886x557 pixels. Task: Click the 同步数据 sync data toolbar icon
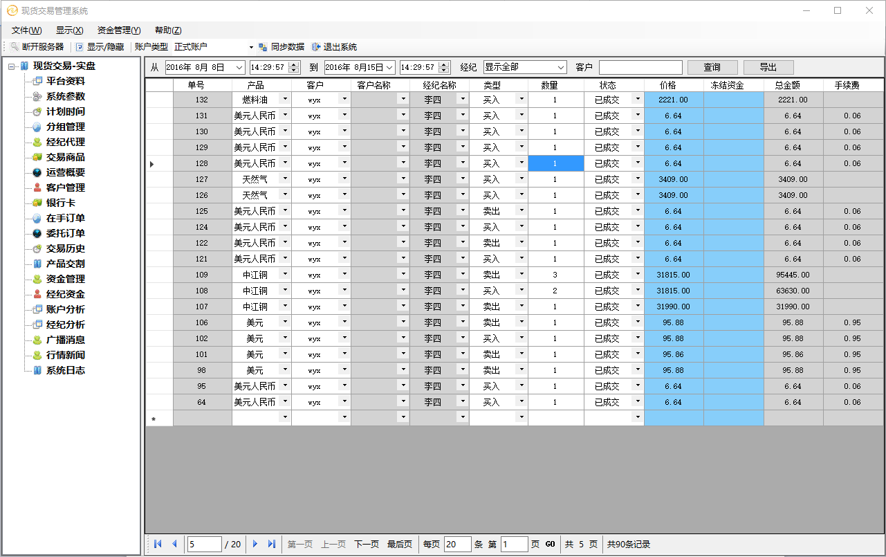[x=264, y=47]
